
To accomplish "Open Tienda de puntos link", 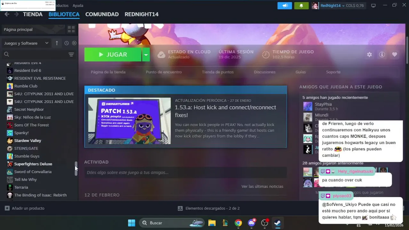I will click(x=218, y=72).
